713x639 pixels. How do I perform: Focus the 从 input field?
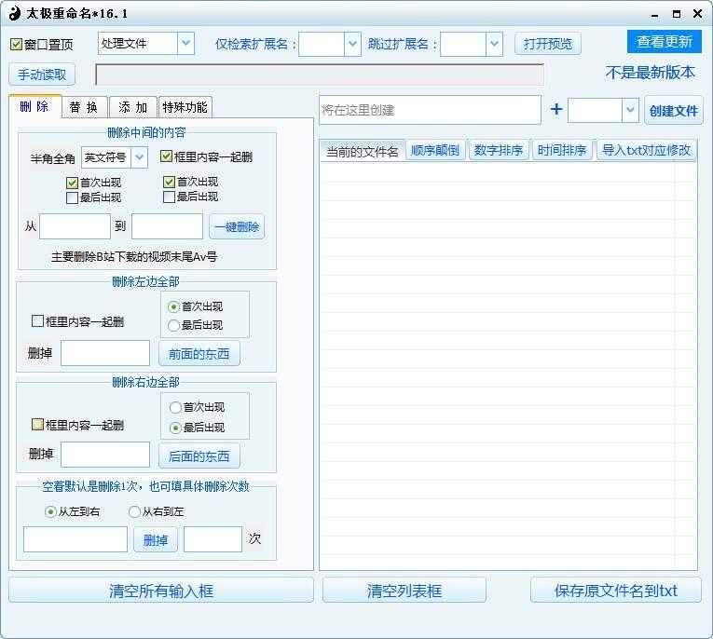pos(75,226)
